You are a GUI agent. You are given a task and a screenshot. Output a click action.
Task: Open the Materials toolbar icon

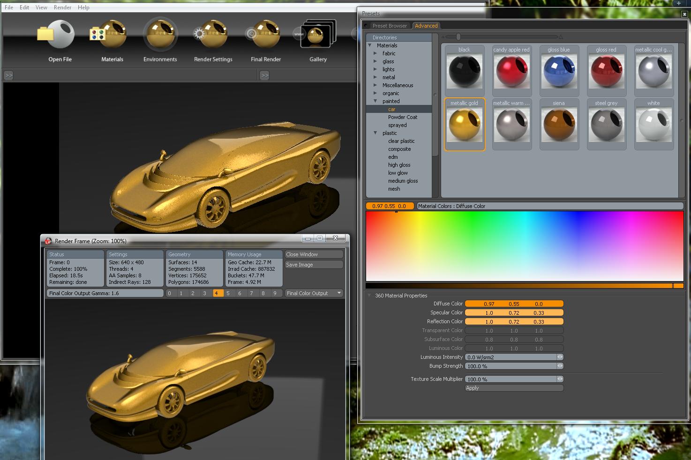click(x=109, y=34)
